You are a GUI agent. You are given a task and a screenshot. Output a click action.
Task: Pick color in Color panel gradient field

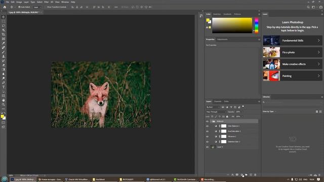(232, 25)
